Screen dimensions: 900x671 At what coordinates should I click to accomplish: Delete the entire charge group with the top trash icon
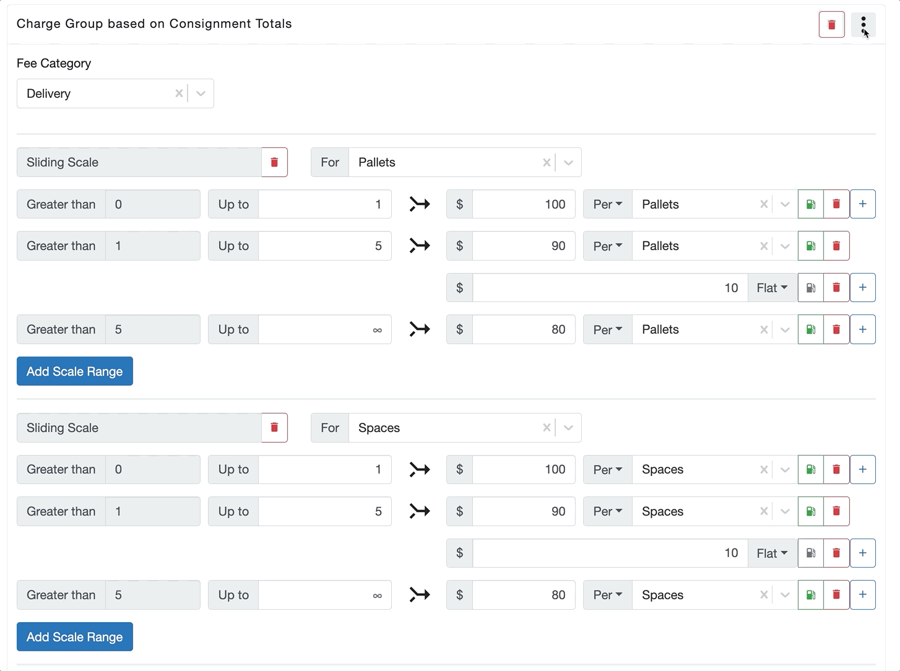click(831, 25)
